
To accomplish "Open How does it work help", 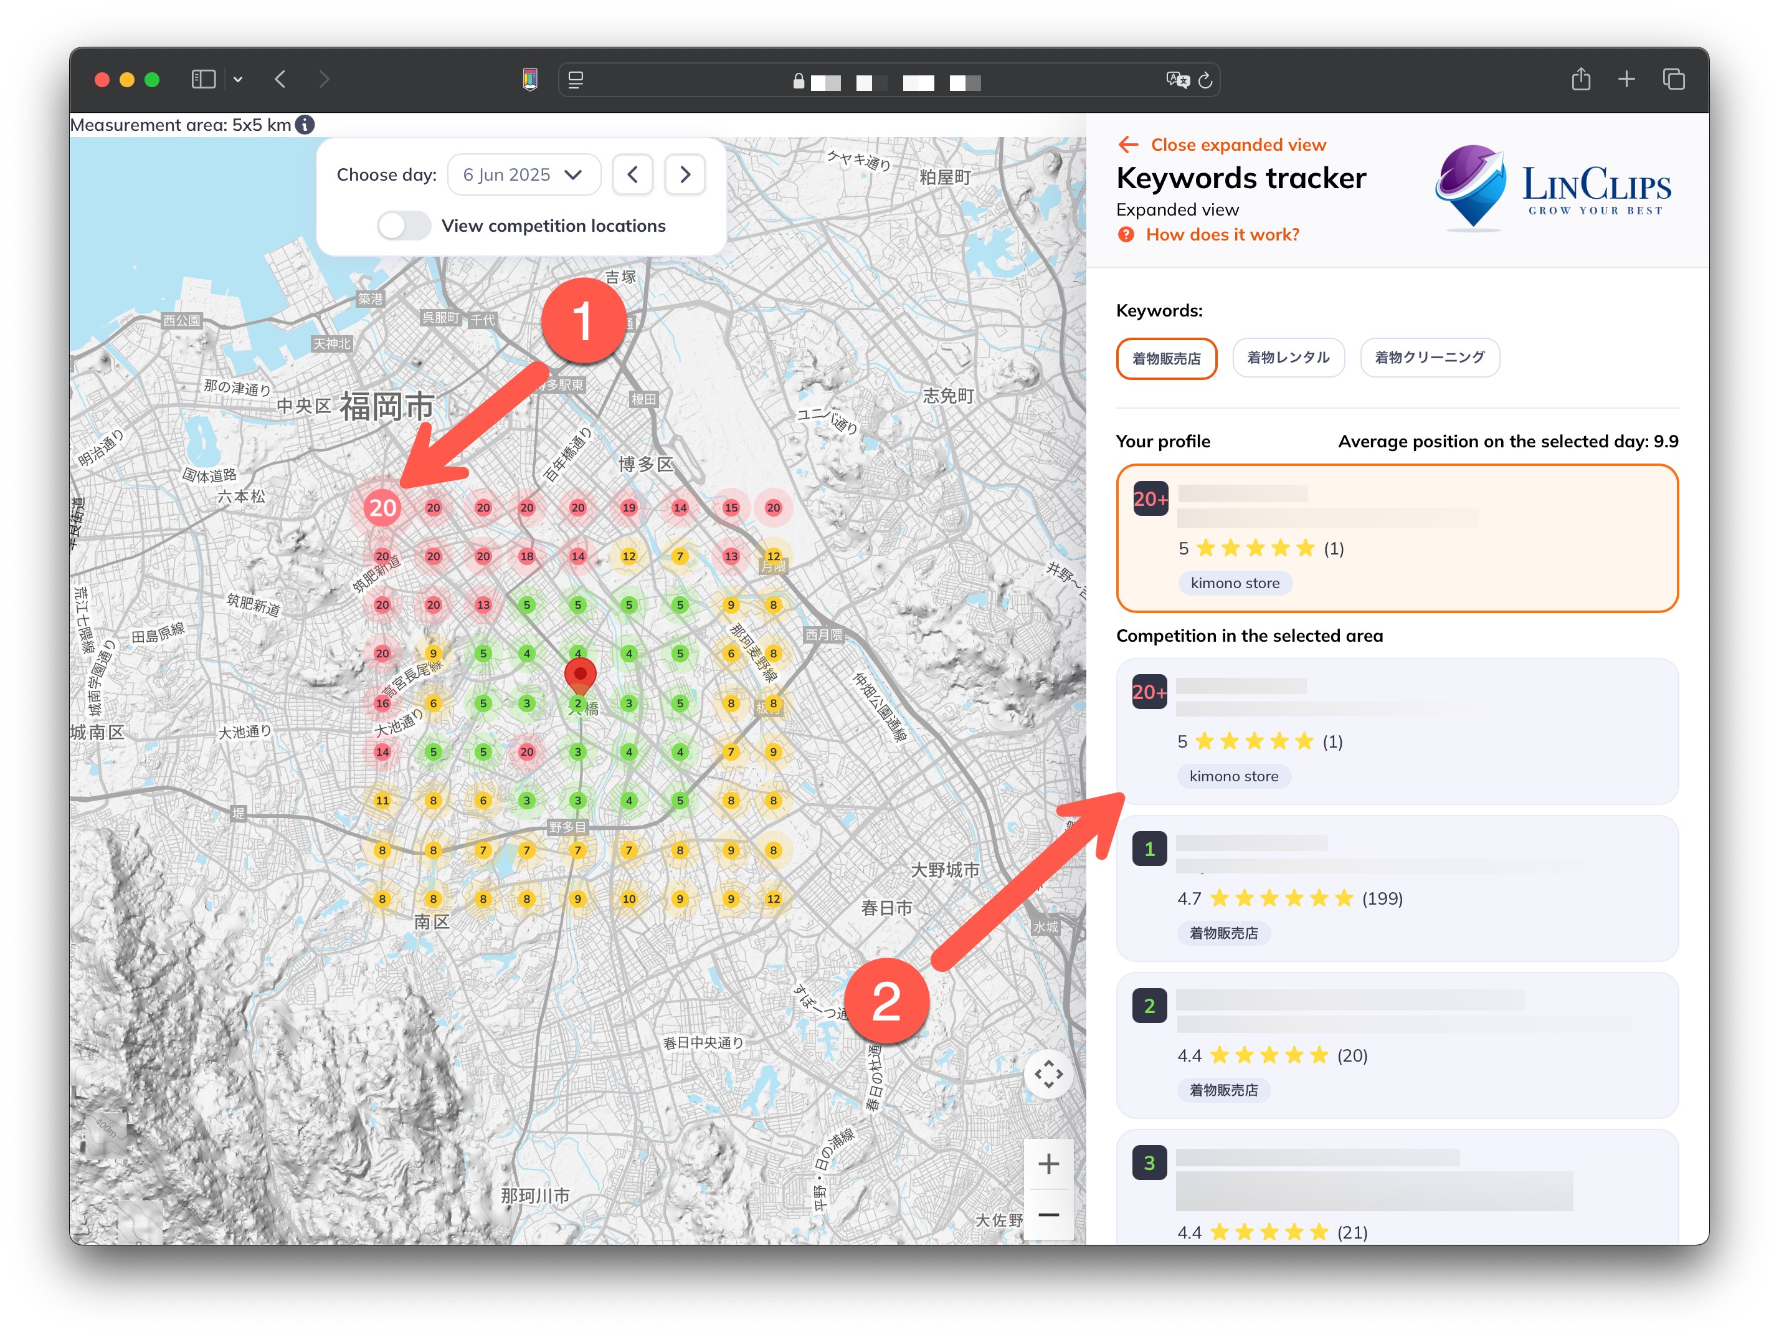I will [x=1222, y=235].
